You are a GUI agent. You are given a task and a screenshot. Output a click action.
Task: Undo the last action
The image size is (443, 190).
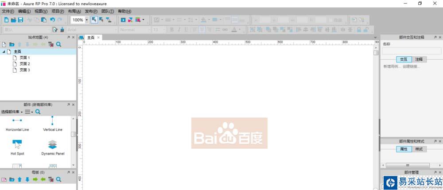[52, 20]
